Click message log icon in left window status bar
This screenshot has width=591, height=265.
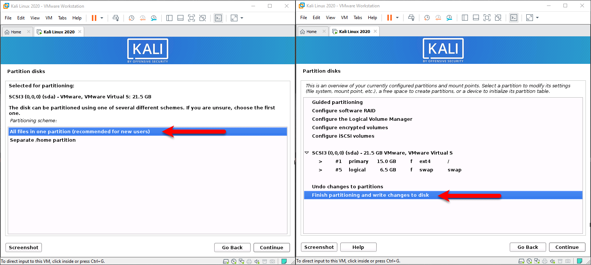(284, 261)
